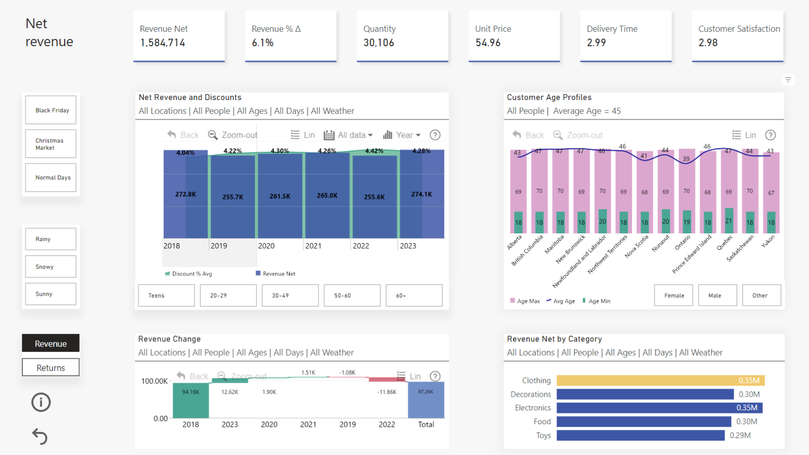
Task: Click bar chart icon beside Year
Action: point(388,135)
